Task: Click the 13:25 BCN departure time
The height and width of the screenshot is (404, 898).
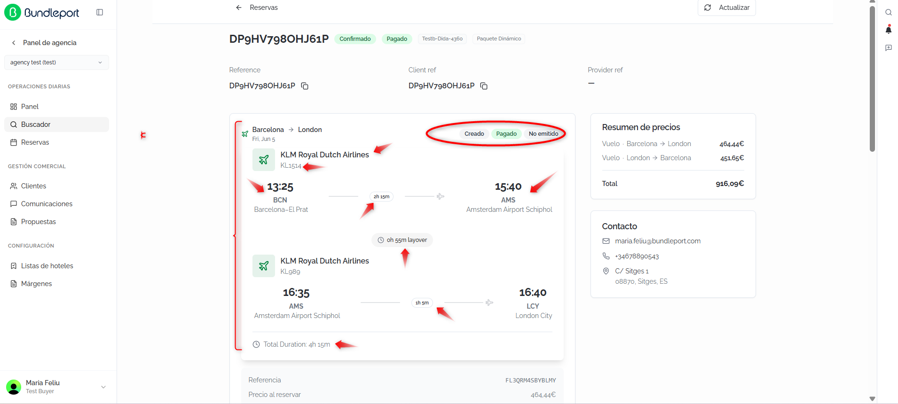Action: pyautogui.click(x=280, y=187)
